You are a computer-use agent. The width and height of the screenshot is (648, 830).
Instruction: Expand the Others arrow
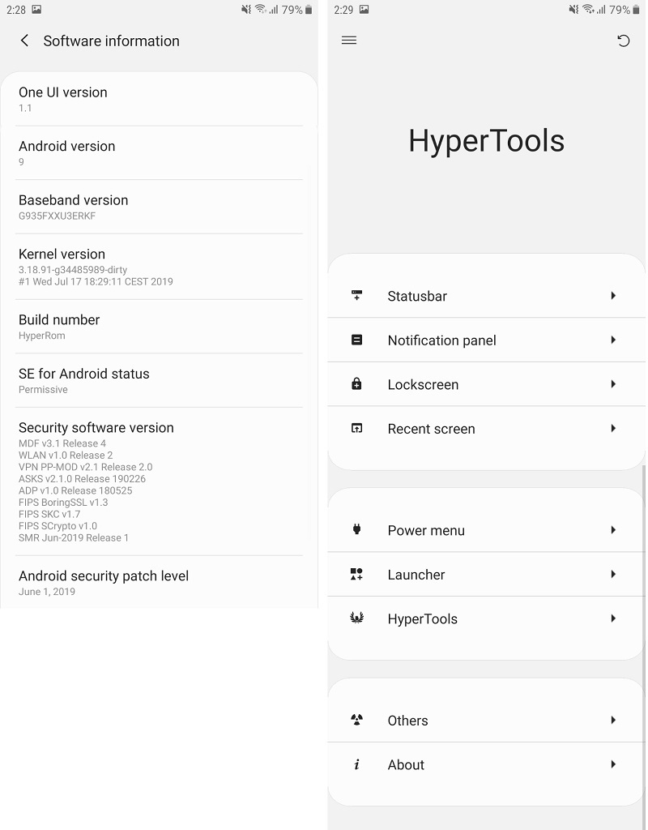[x=613, y=720]
